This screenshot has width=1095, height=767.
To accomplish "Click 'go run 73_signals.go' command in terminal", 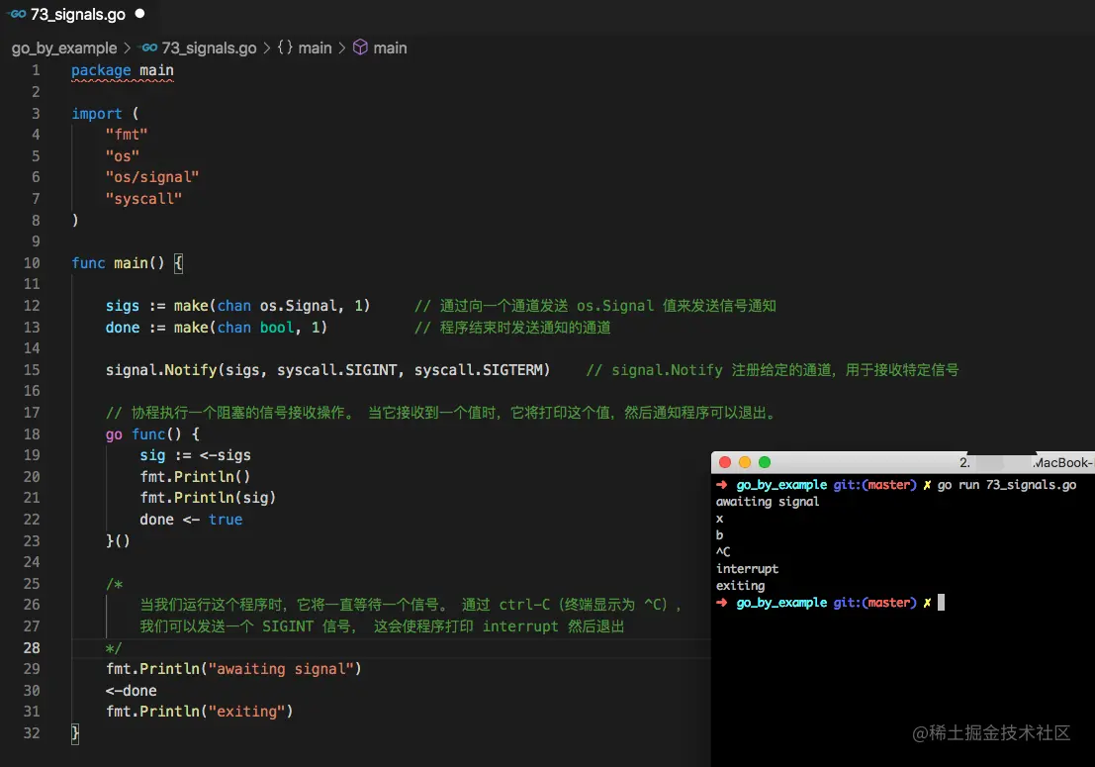I will click(x=1006, y=485).
